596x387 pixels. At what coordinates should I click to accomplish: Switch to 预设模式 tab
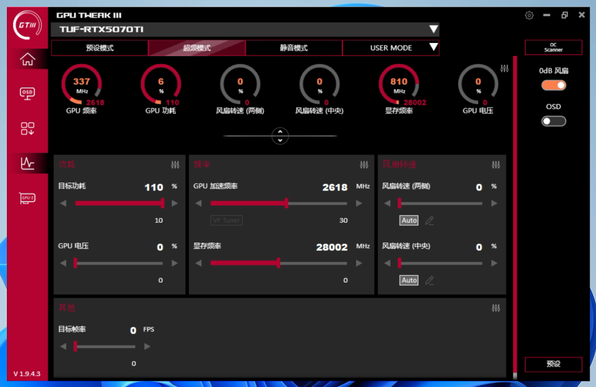point(99,48)
